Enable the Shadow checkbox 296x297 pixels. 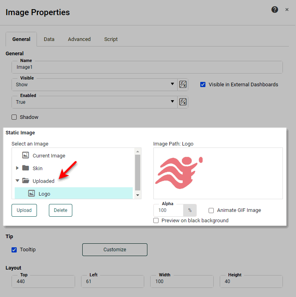coord(14,117)
